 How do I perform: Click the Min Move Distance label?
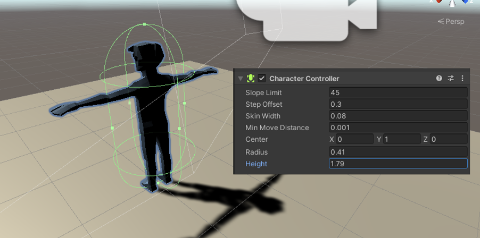coord(277,127)
